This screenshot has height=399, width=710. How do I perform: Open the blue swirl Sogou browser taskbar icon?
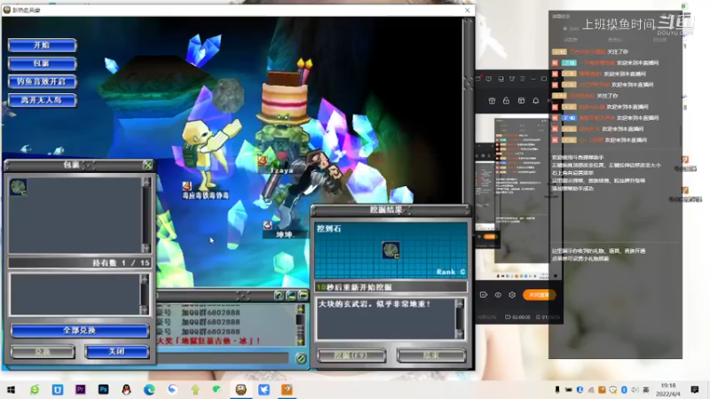[172, 389]
